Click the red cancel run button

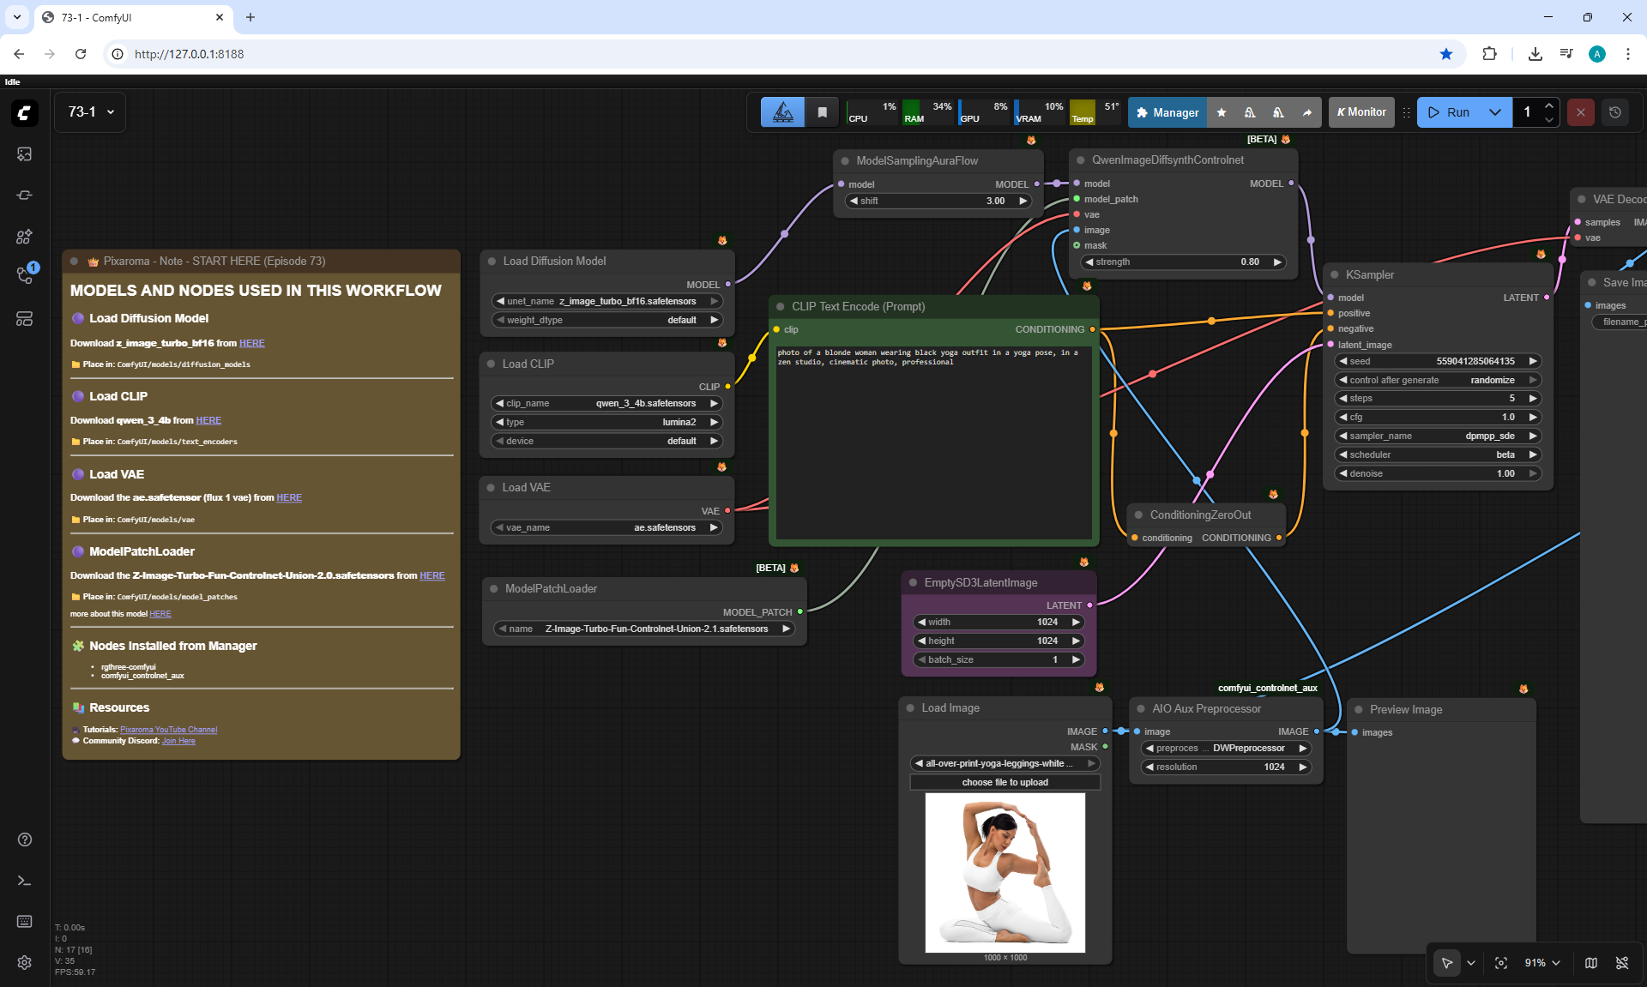click(x=1580, y=112)
